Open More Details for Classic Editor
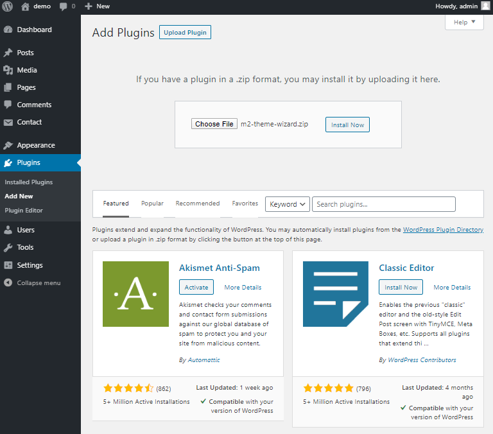Viewport: 493px width, 434px height. (x=452, y=288)
